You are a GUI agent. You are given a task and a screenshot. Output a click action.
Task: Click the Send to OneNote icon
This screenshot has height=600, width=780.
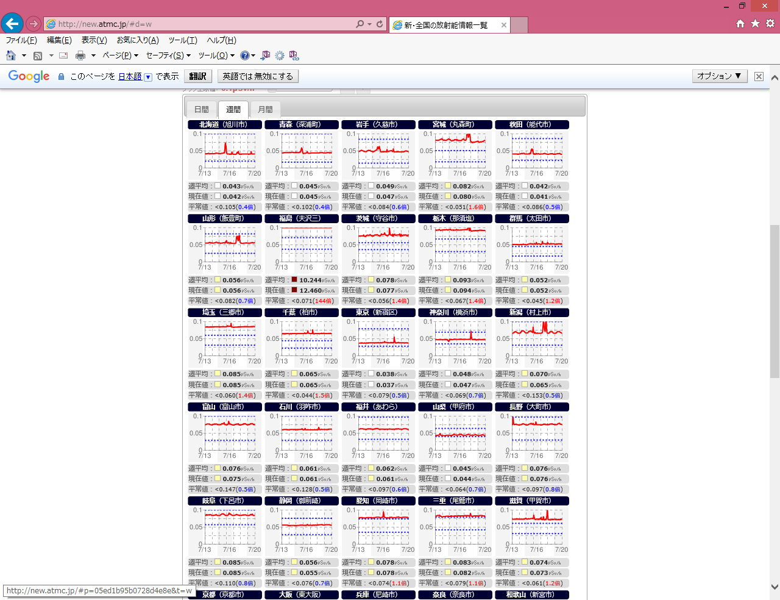[x=265, y=55]
